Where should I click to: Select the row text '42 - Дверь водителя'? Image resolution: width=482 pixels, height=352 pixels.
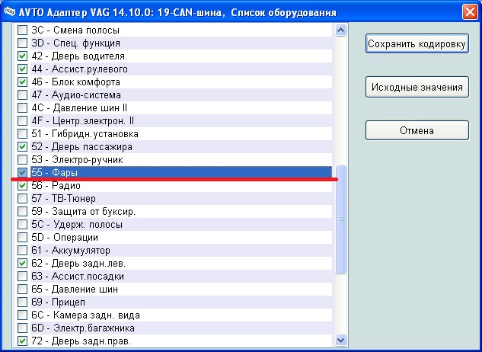(x=78, y=56)
